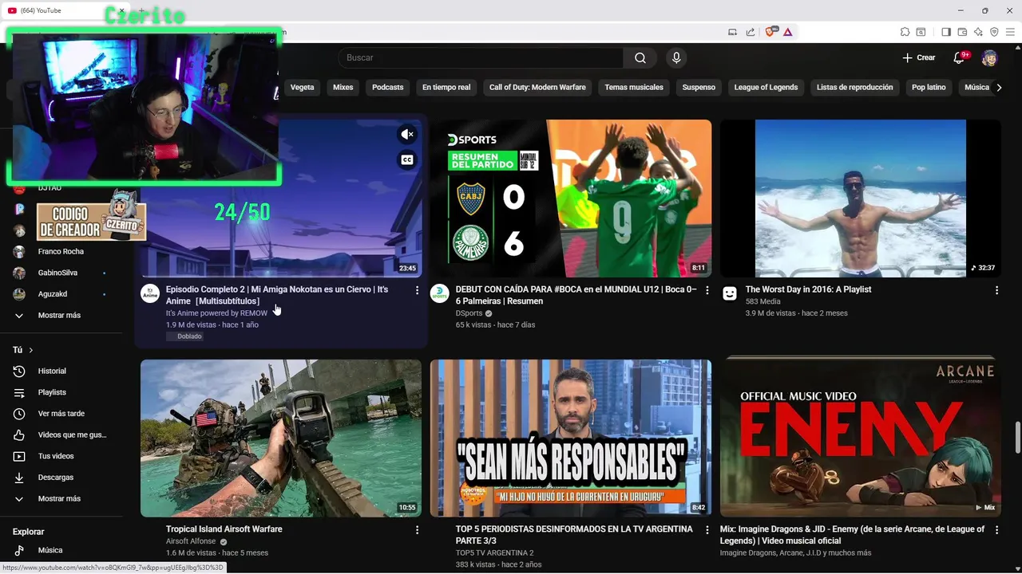The width and height of the screenshot is (1022, 574).
Task: Open Leo AI sparkle icon
Action: click(978, 32)
